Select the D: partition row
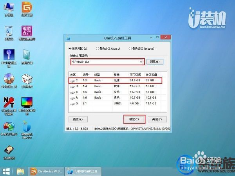235x176 pixels. 117,86
